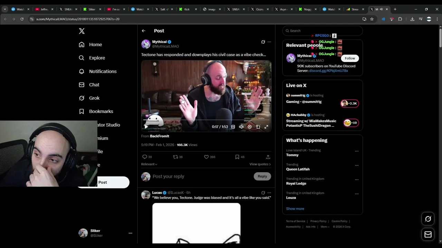Click the Search box
Viewport: 442px width, 248px height.
[323, 31]
